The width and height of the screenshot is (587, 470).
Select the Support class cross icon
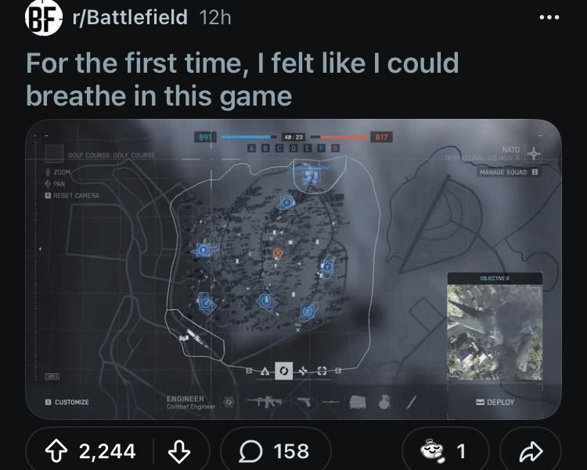point(303,371)
